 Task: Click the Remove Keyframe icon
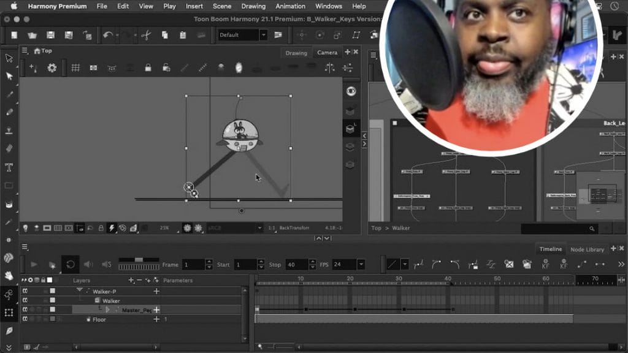point(564,264)
